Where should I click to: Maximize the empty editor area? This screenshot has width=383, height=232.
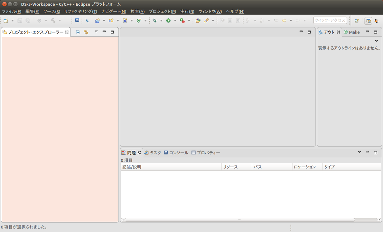click(x=309, y=32)
